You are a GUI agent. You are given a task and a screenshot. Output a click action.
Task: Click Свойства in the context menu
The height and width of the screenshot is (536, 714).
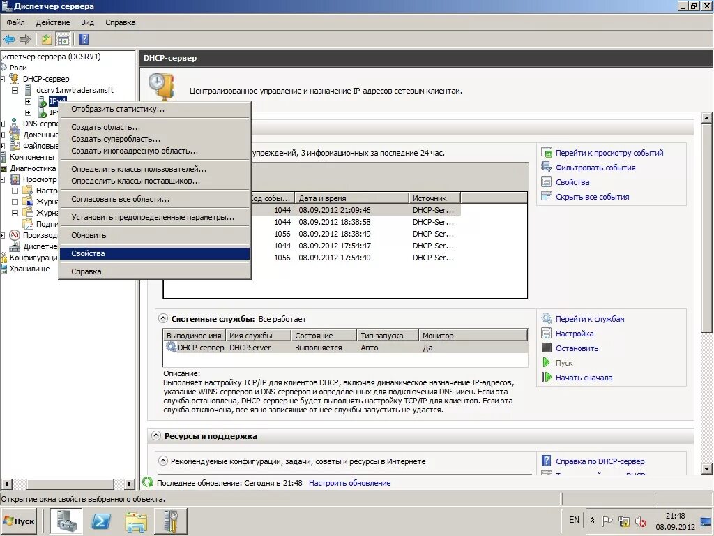154,253
